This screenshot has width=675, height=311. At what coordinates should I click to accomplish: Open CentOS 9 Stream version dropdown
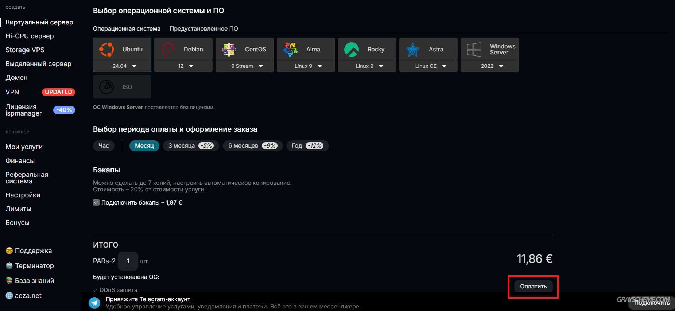[245, 66]
